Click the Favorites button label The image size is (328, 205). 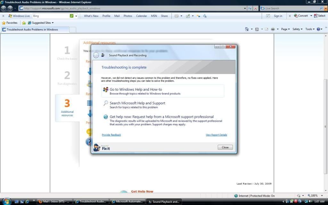pos(12,23)
